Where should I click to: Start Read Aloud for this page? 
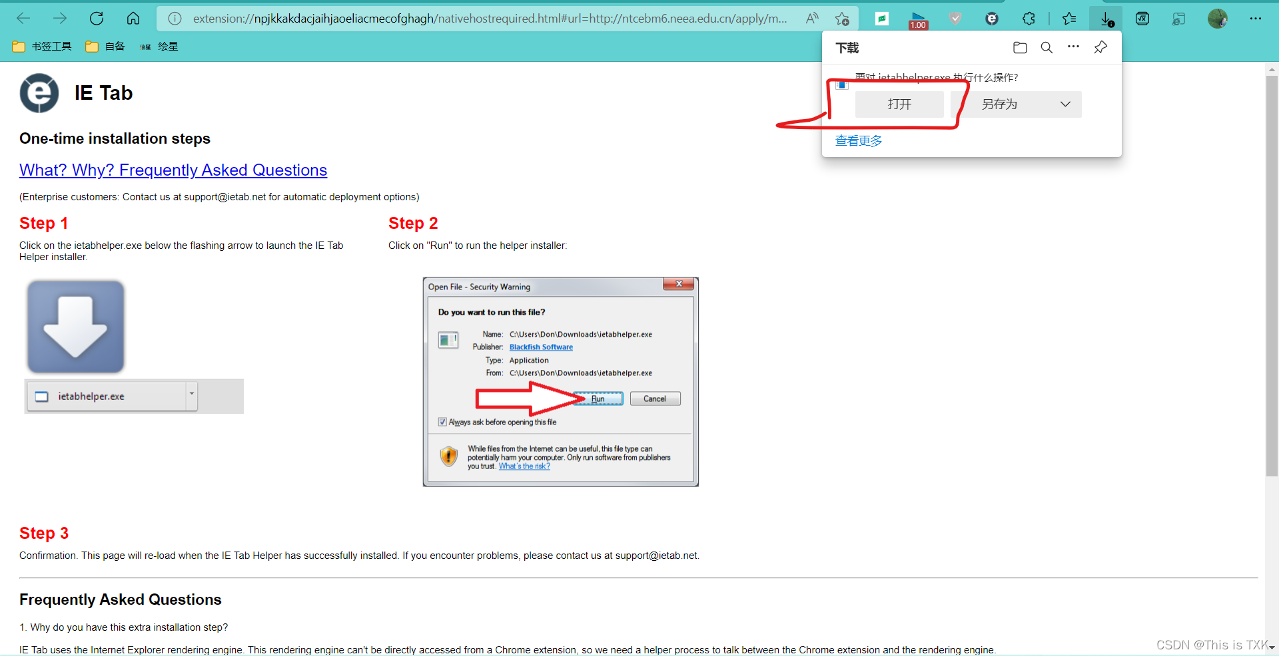tap(812, 19)
